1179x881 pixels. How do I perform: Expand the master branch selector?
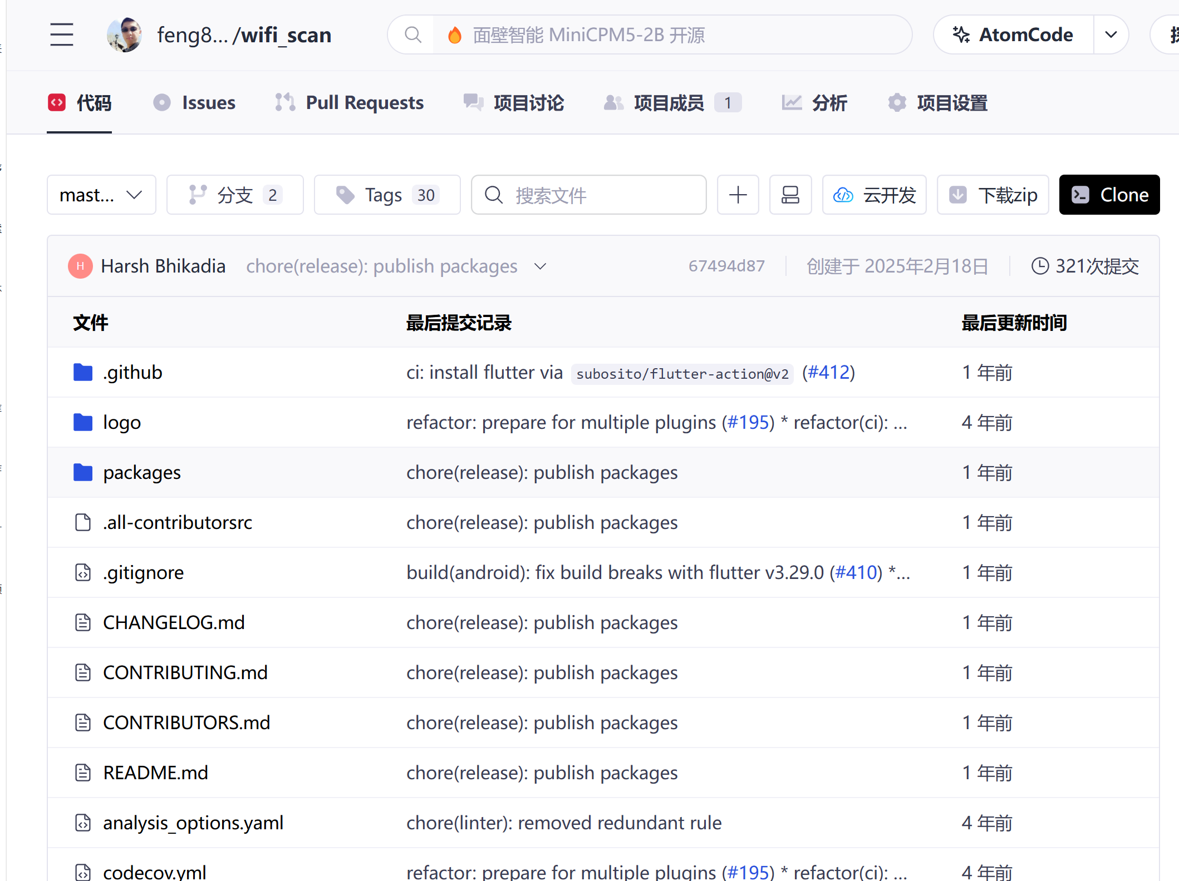(101, 195)
